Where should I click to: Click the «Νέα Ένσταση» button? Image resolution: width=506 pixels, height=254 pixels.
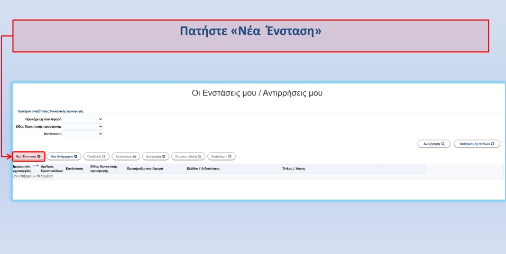(x=29, y=156)
